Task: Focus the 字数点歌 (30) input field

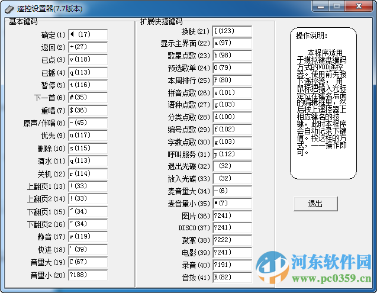Action: tap(232, 142)
